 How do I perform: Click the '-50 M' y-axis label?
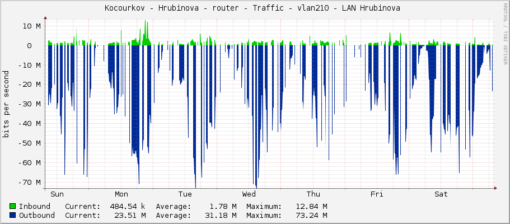(29, 143)
